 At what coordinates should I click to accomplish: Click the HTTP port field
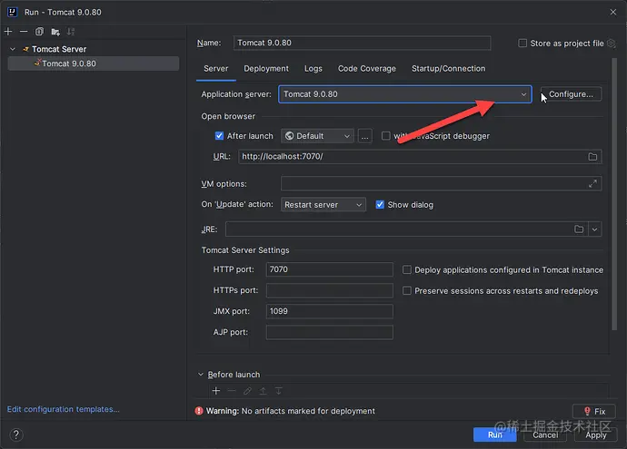330,269
